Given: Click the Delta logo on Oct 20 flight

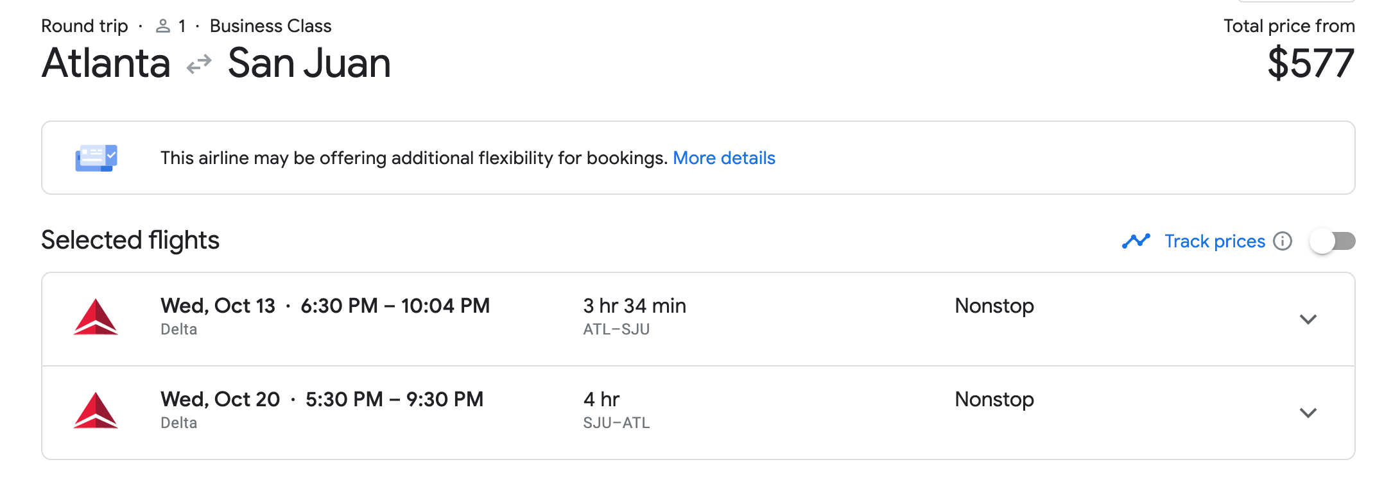Looking at the screenshot, I should pos(96,411).
